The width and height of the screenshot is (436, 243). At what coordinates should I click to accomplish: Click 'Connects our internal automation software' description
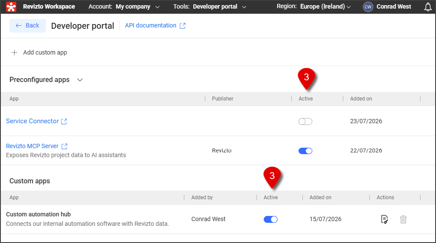87,224
